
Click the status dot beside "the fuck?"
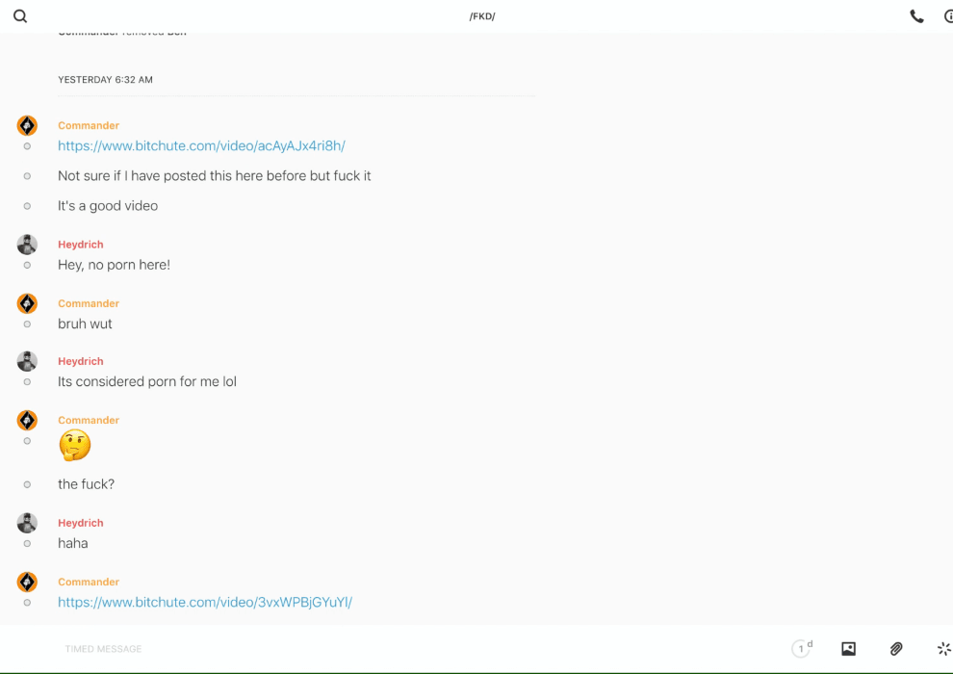[27, 485]
